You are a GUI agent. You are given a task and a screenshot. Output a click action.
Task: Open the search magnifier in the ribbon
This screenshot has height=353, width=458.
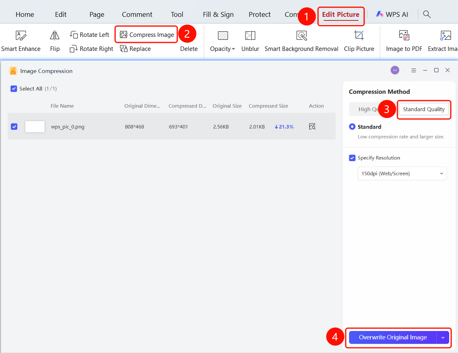427,14
